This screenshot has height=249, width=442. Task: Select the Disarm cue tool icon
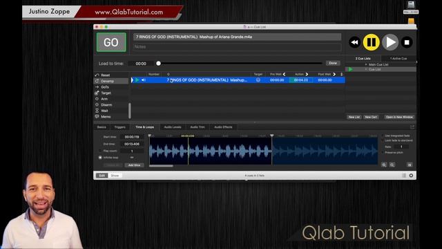97,104
